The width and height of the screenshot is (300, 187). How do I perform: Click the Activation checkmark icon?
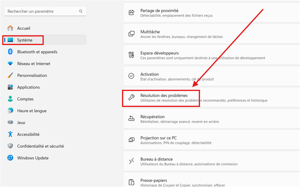click(132, 76)
